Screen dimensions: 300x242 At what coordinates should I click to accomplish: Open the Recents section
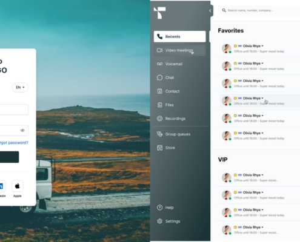(179, 36)
